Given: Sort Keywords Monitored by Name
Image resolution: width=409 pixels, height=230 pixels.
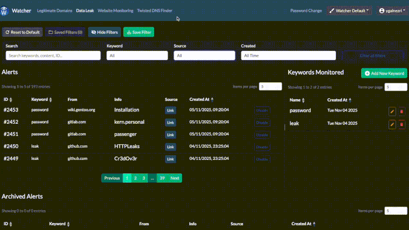Looking at the screenshot, I should pos(297,100).
